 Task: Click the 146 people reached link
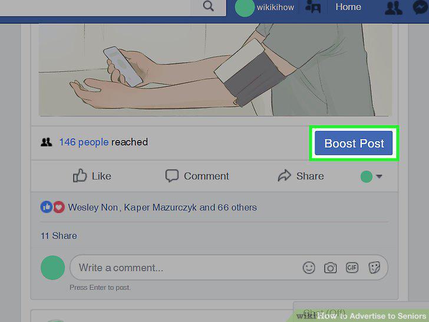click(84, 142)
